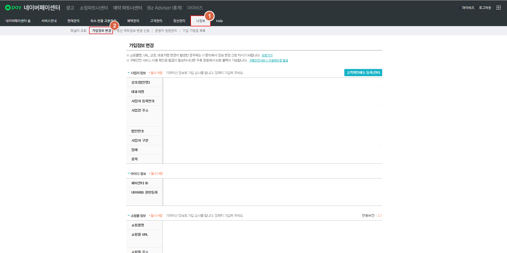Select the 가입정보 변경 submenu
Screen dimensions: 507x253
click(101, 31)
